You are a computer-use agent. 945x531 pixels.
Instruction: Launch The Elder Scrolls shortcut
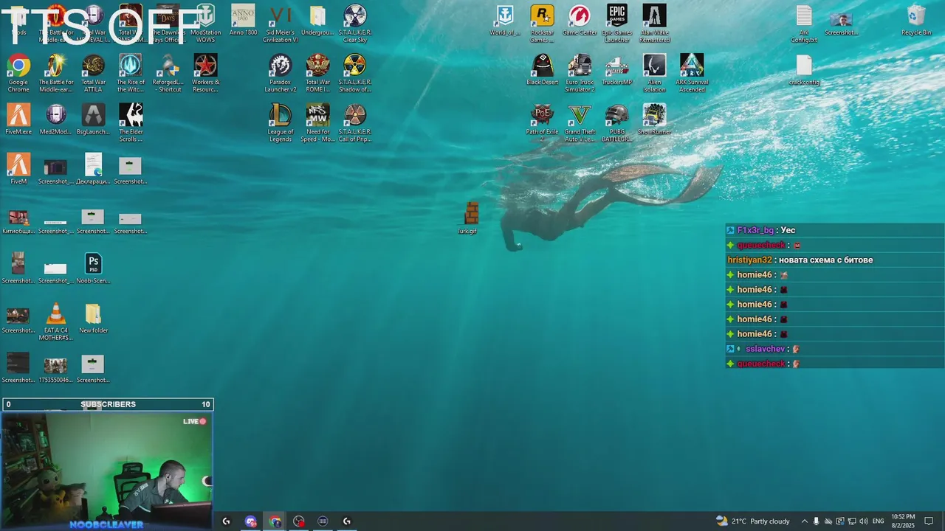pyautogui.click(x=131, y=122)
